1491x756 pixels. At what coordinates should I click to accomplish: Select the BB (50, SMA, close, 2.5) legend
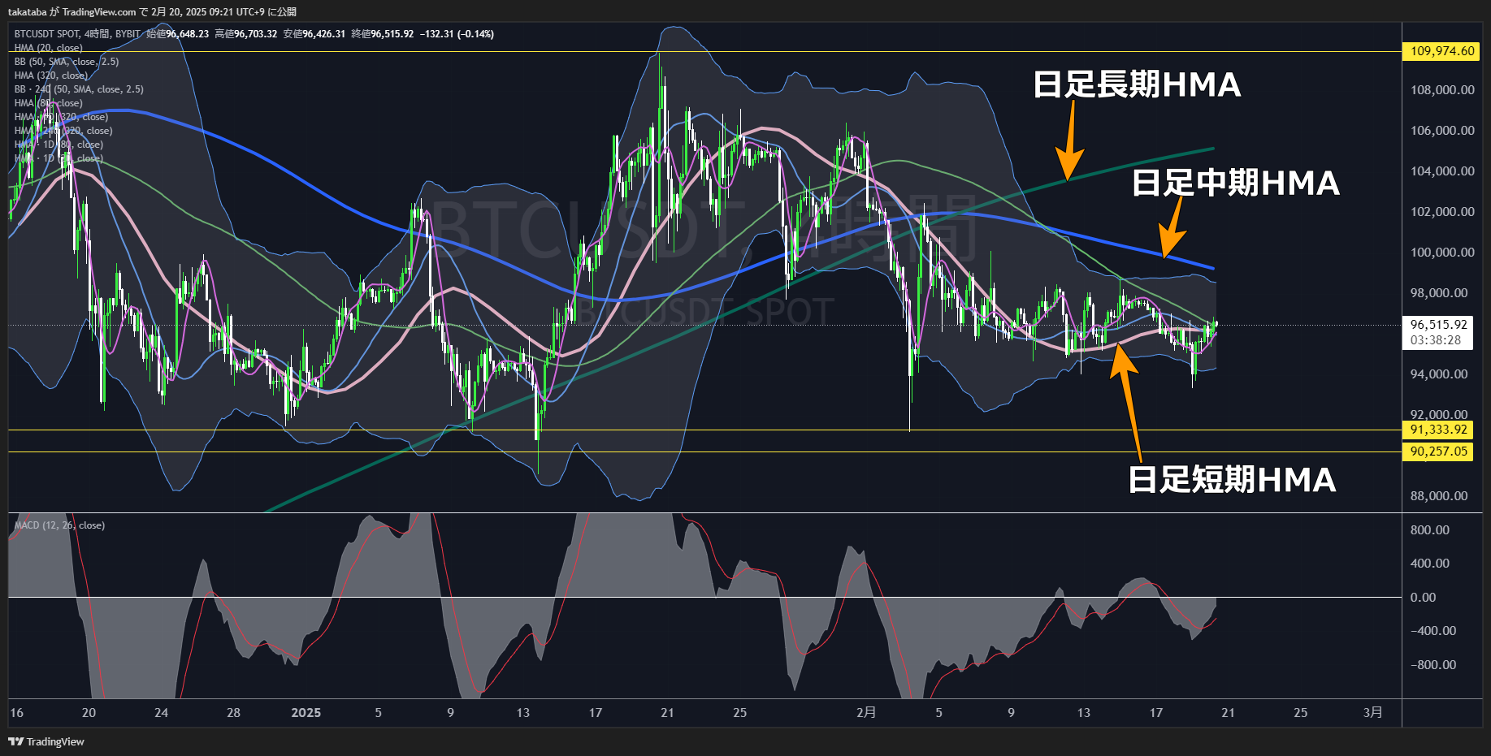67,62
